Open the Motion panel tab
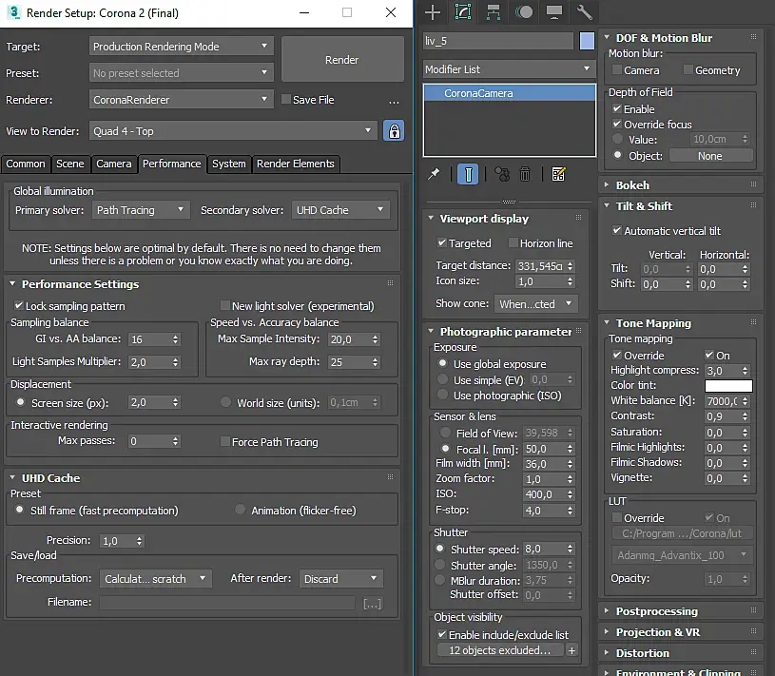This screenshot has width=775, height=676. [524, 12]
